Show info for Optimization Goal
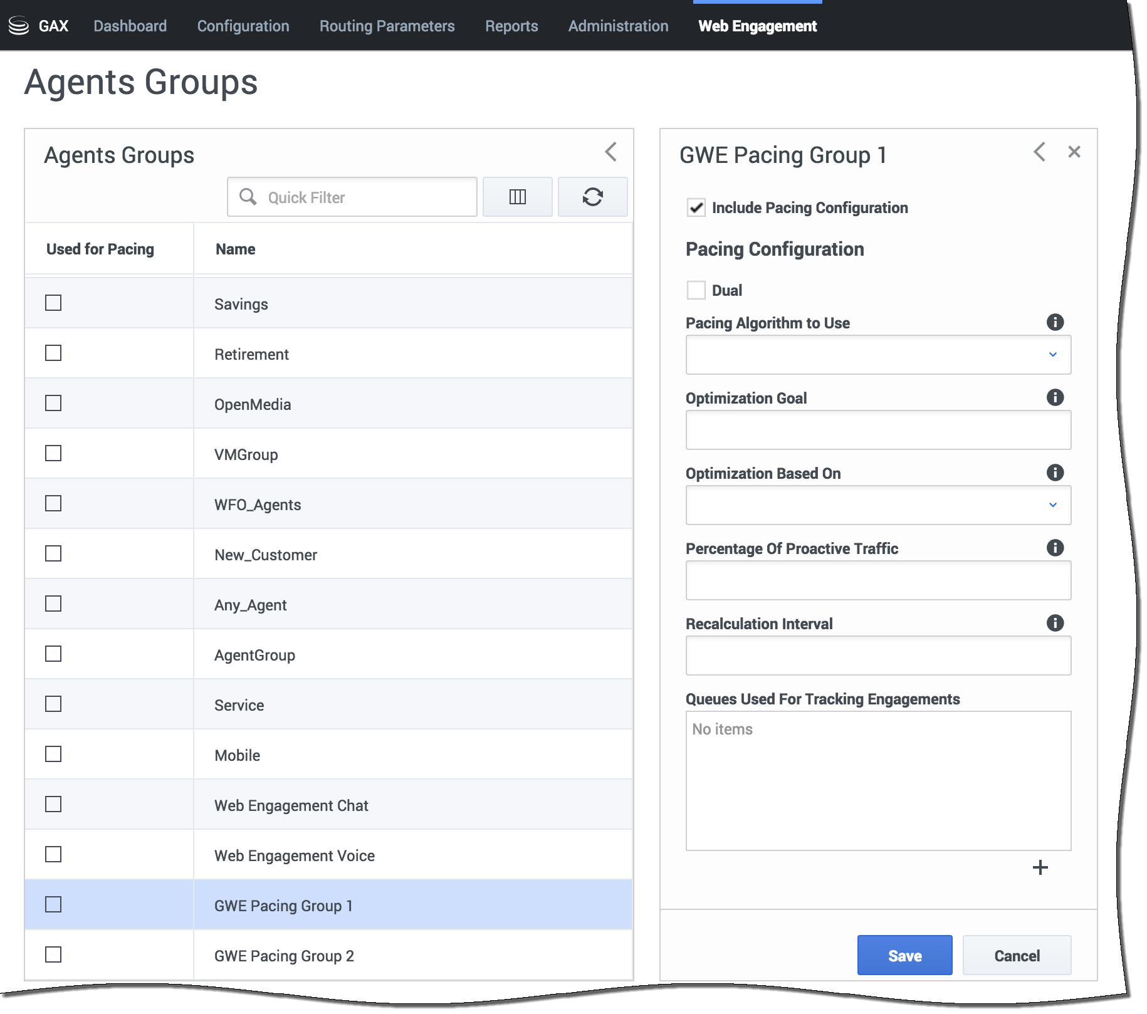The height and width of the screenshot is (1014, 1147). tap(1055, 397)
